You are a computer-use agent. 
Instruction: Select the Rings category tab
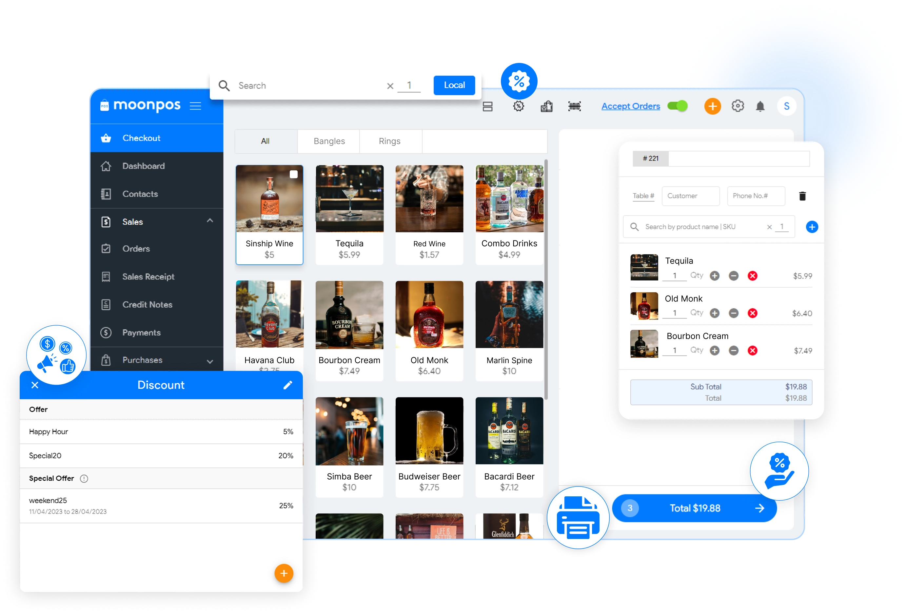click(390, 141)
